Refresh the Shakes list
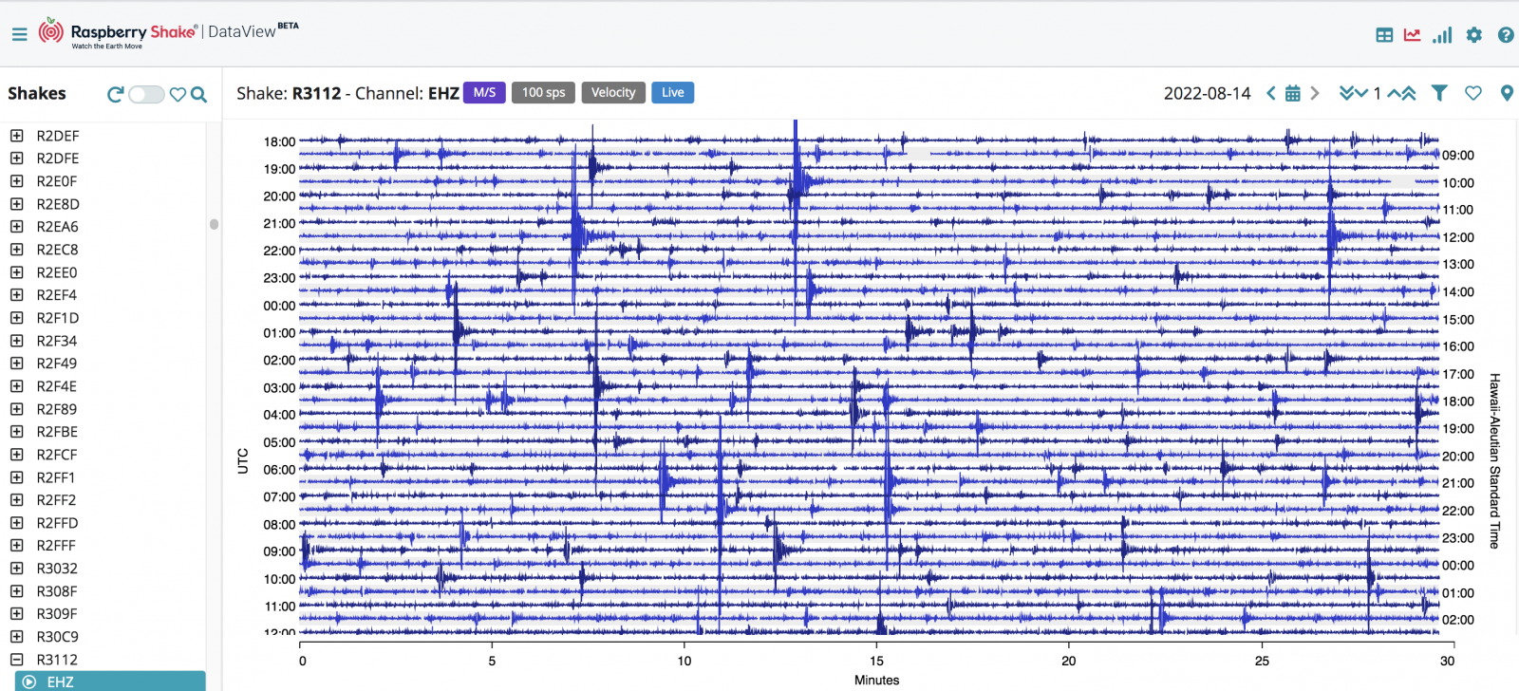 pos(115,94)
